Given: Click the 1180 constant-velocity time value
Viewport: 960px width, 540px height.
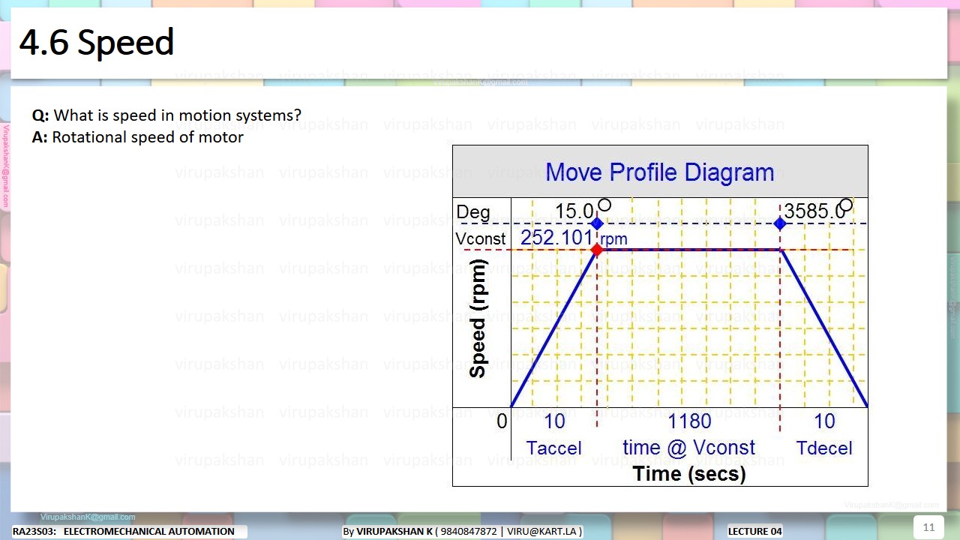Looking at the screenshot, I should pyautogui.click(x=689, y=421).
